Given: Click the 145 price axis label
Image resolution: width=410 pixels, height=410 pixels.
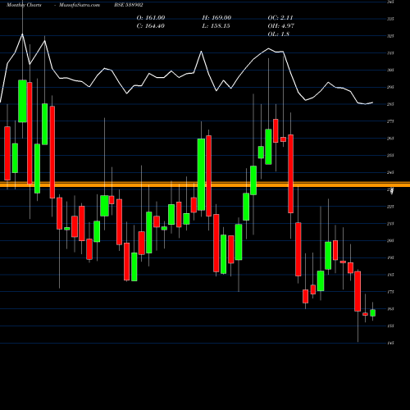Looking at the screenshot, I should [390, 343].
